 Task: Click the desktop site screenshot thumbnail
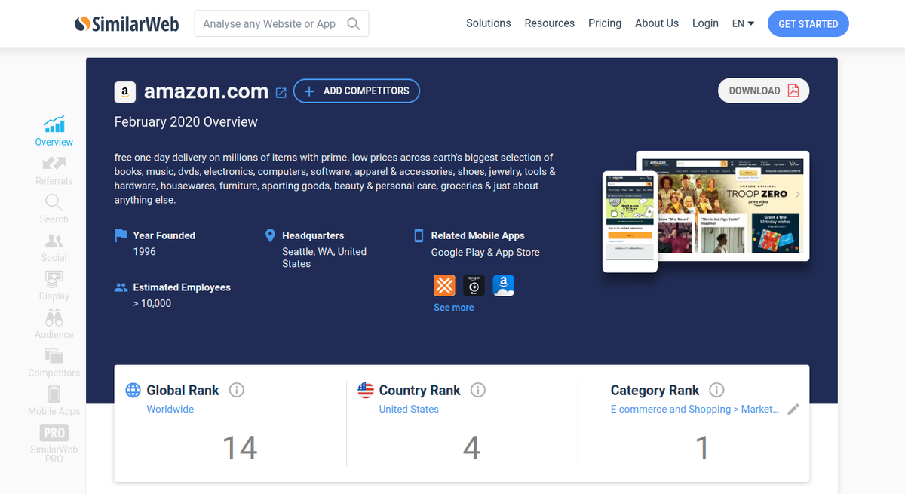(x=722, y=206)
